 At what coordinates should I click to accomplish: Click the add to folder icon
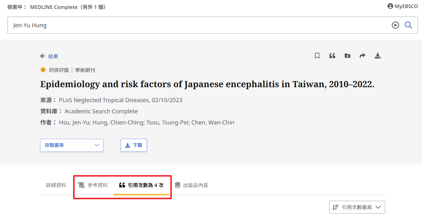pyautogui.click(x=347, y=56)
